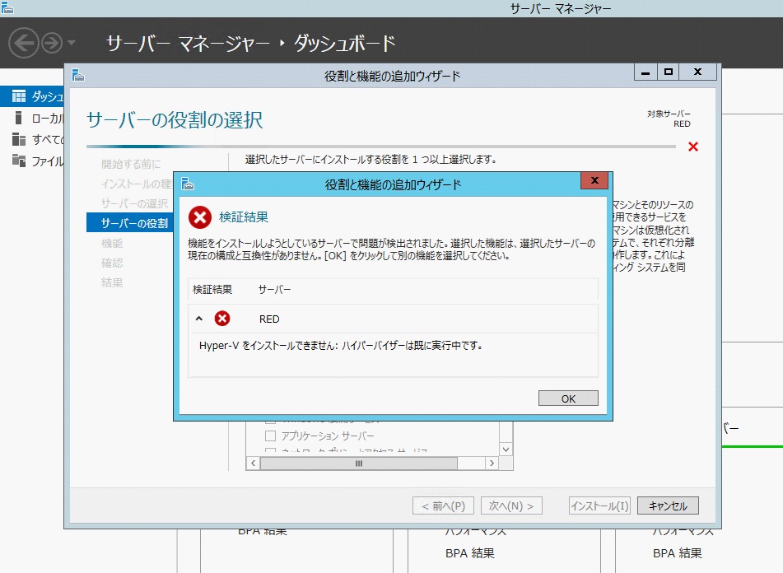Select the 結果 wizard step

click(112, 282)
